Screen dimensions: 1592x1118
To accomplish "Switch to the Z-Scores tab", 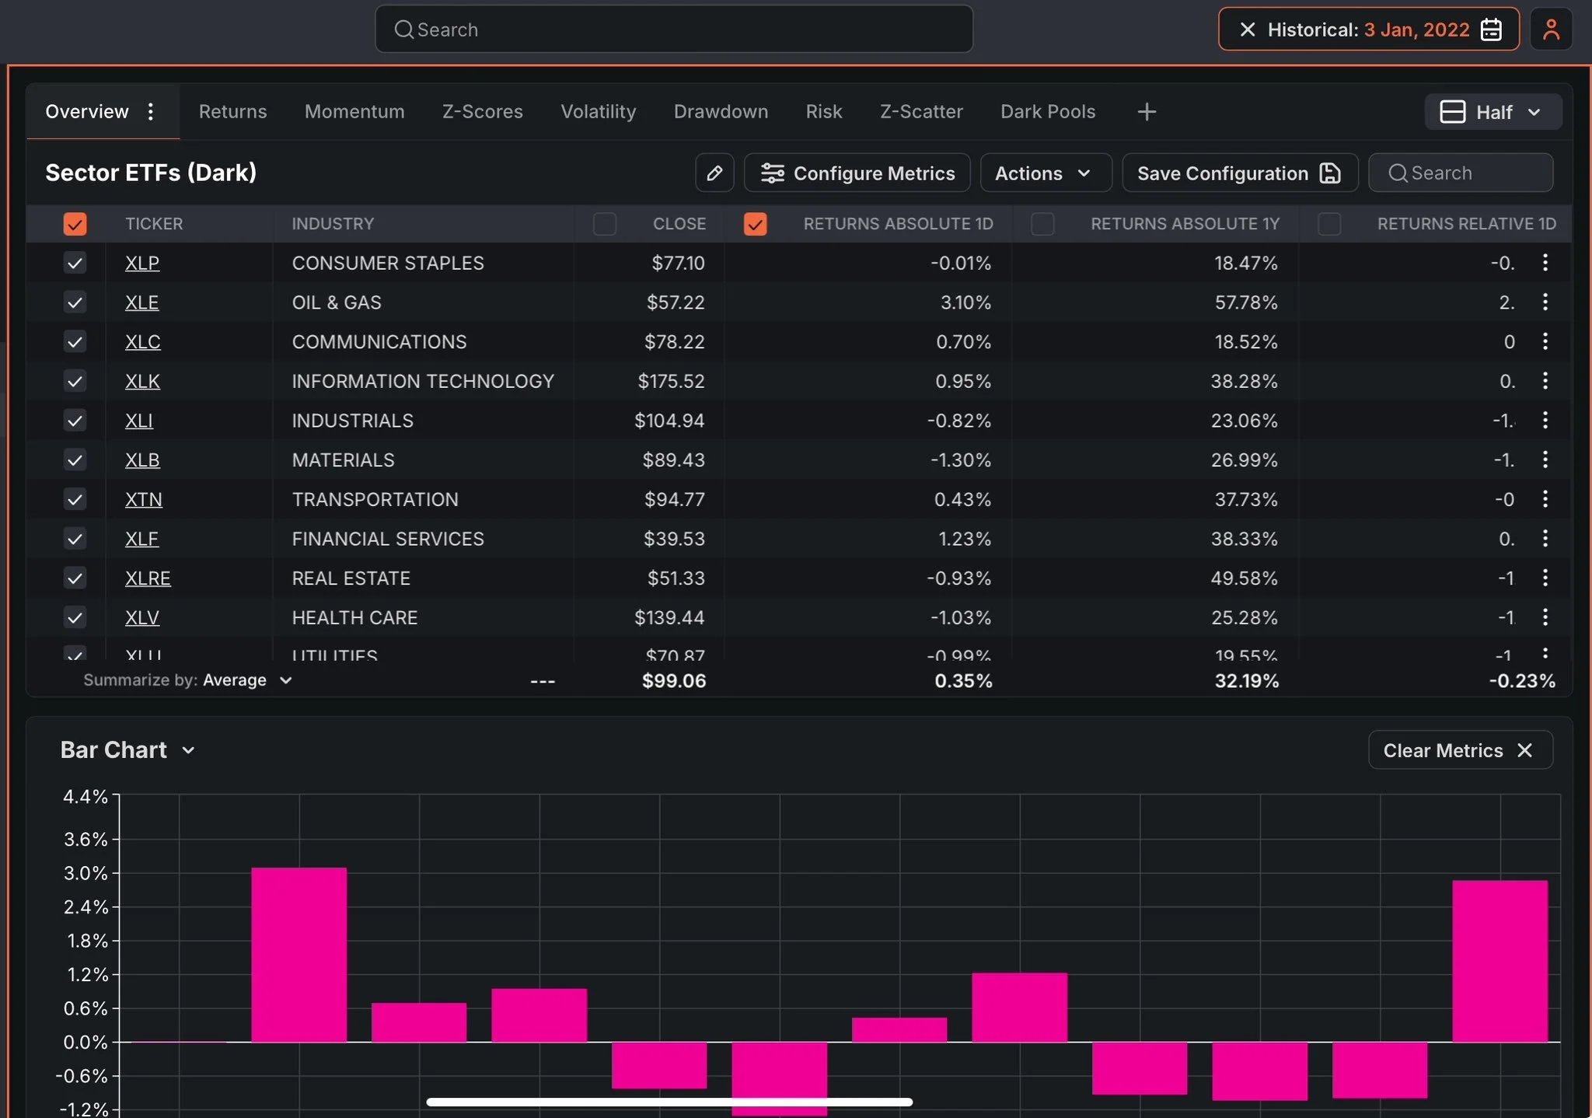I will coord(482,112).
